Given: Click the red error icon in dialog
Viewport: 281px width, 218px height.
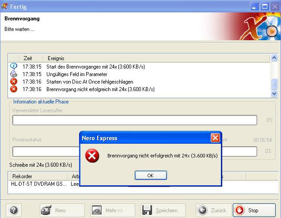Looking at the screenshot, I should click(92, 156).
